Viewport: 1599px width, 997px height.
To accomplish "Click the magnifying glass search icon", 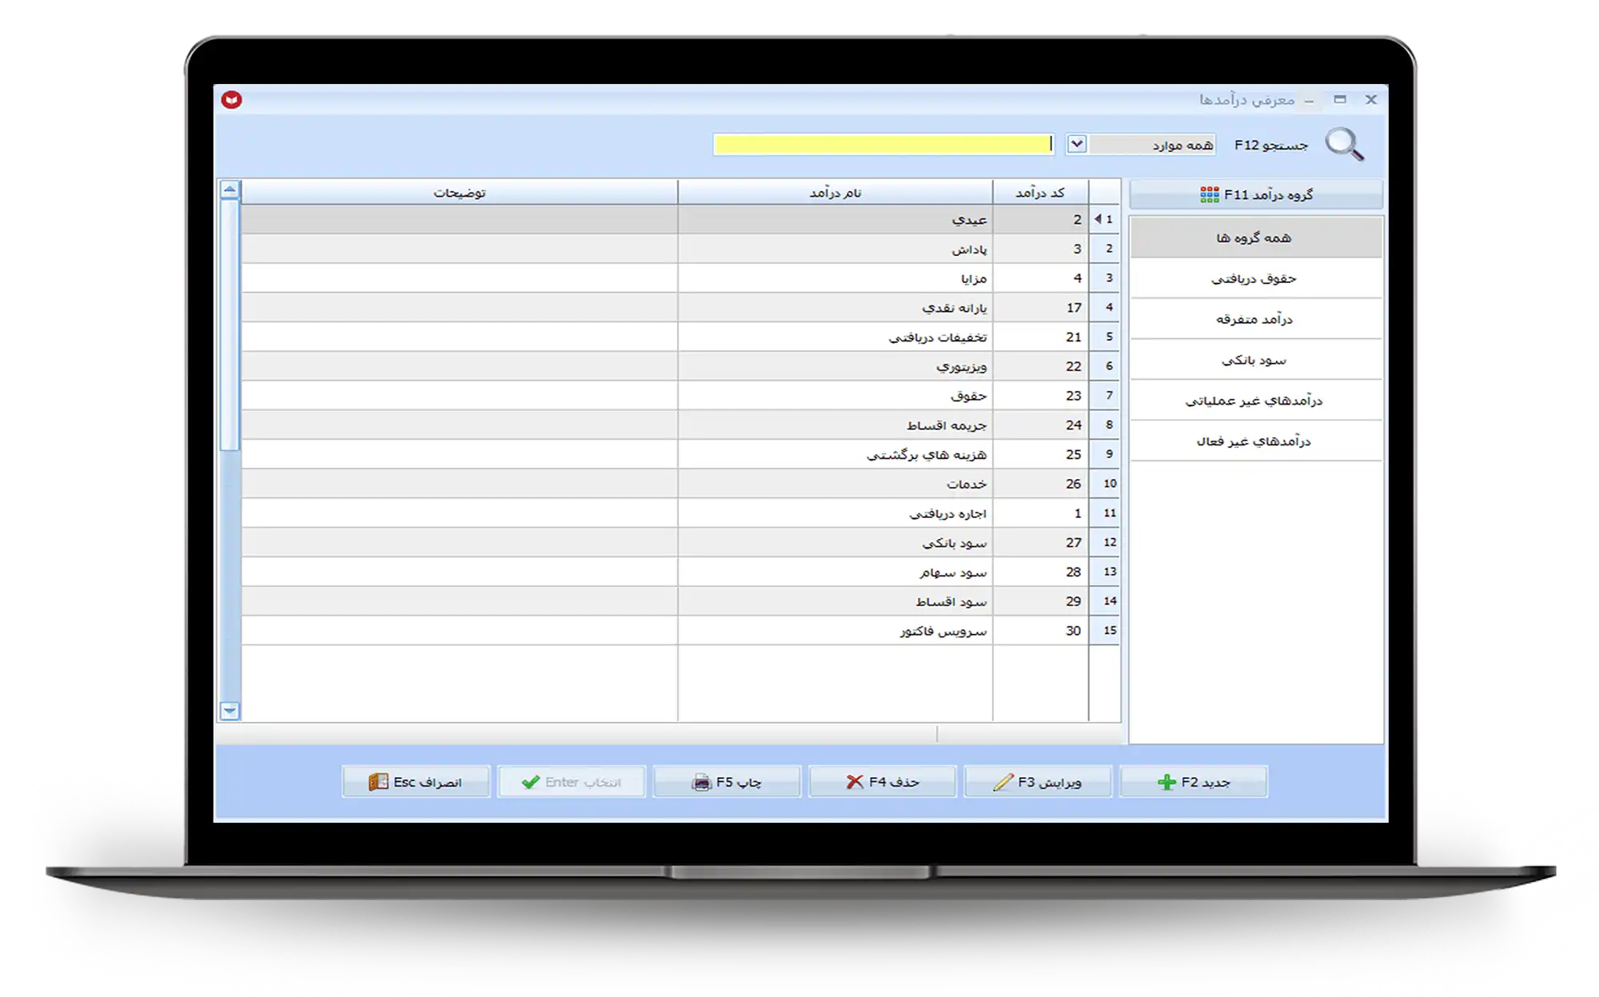I will tap(1344, 145).
